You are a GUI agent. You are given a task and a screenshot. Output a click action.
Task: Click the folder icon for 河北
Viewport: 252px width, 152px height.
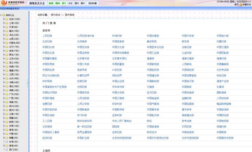pos(7,35)
